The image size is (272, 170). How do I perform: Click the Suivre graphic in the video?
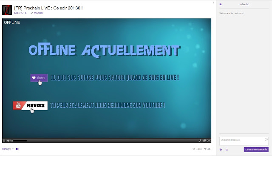(x=39, y=78)
